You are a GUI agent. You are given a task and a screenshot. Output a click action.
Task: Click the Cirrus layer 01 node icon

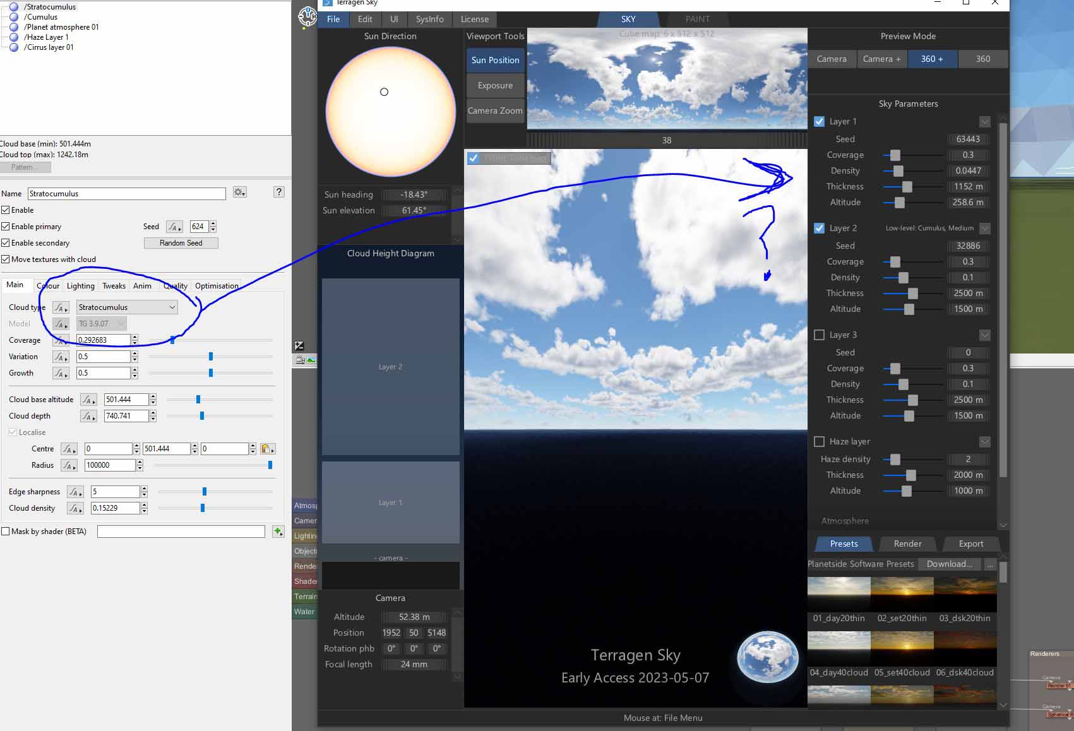13,47
